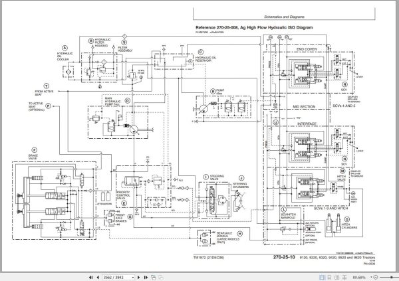Click the circled A callout marker
The height and width of the screenshot is (281, 399).
[65, 48]
